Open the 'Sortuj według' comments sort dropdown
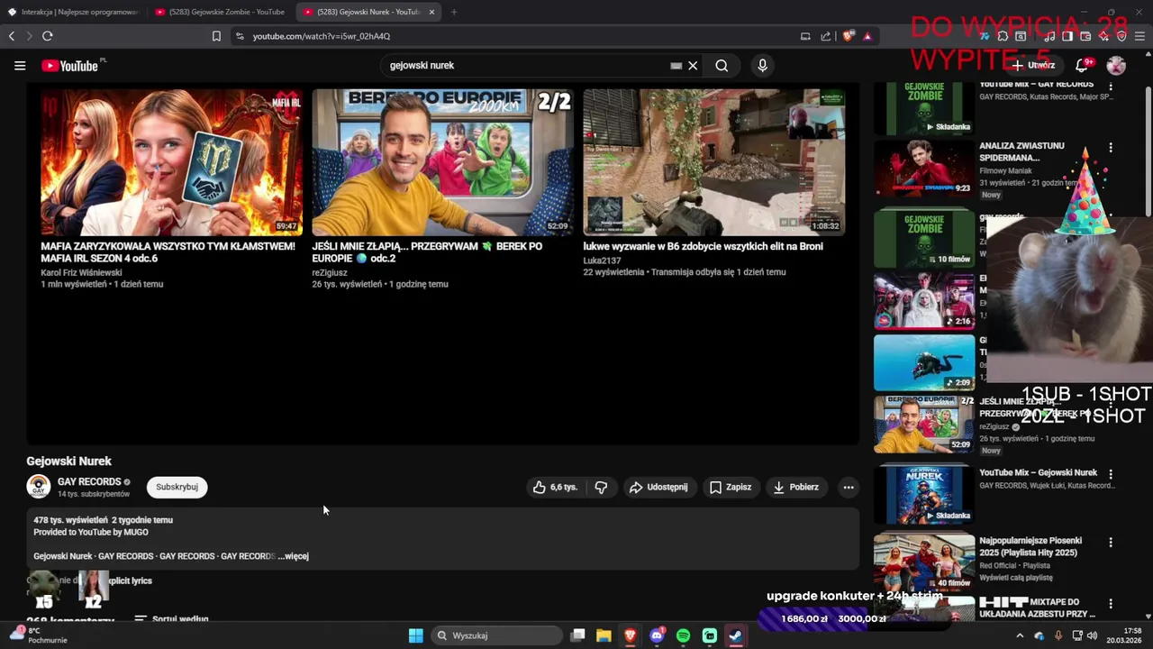The height and width of the screenshot is (649, 1153). (171, 619)
